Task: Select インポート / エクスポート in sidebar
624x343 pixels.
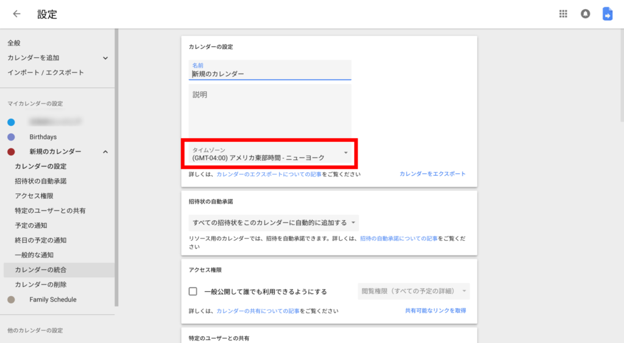Action: point(46,72)
